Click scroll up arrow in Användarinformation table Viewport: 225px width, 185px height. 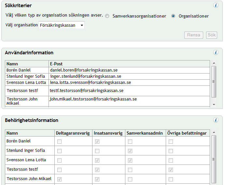click(214, 63)
